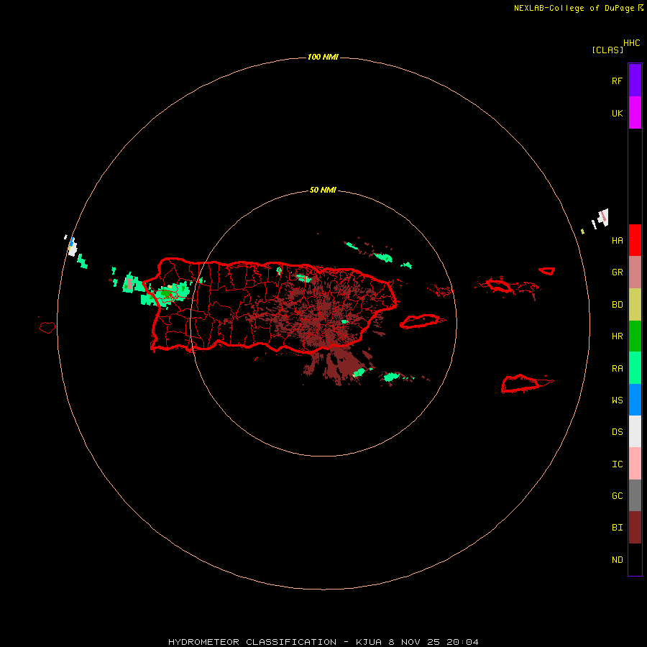647x647 pixels.
Task: Click the RF purple legend swatch
Action: pyautogui.click(x=635, y=81)
